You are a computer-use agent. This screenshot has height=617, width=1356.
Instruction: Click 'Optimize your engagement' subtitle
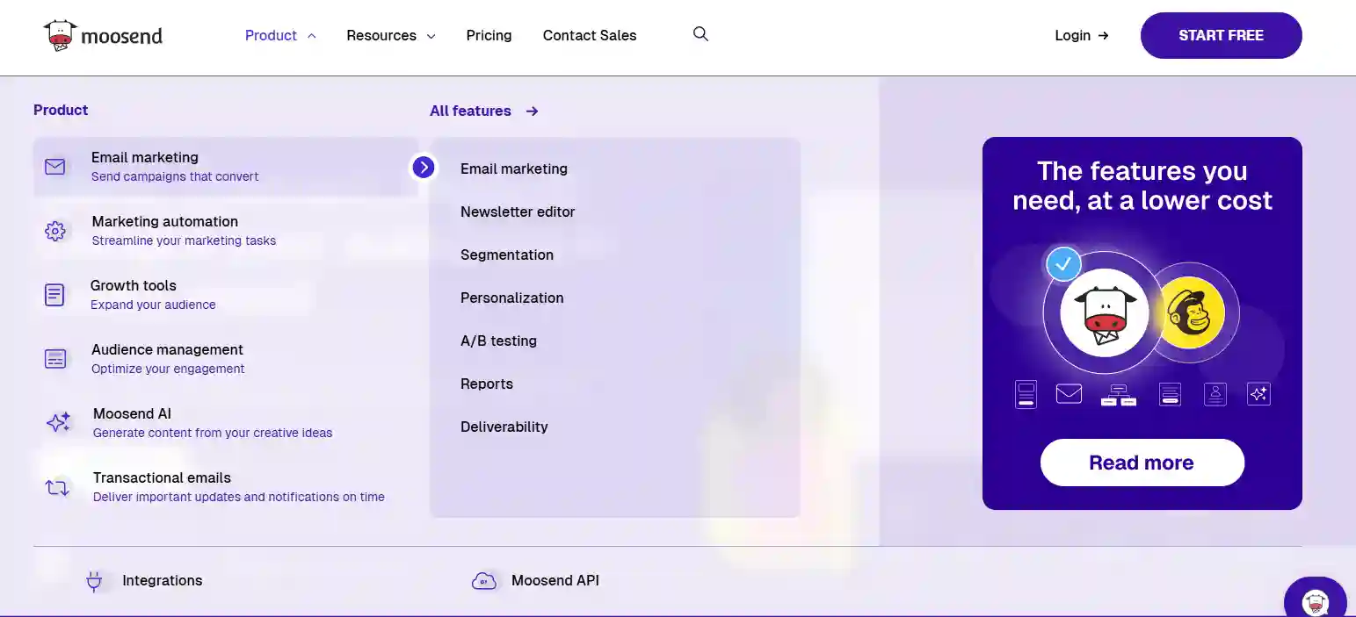(168, 369)
